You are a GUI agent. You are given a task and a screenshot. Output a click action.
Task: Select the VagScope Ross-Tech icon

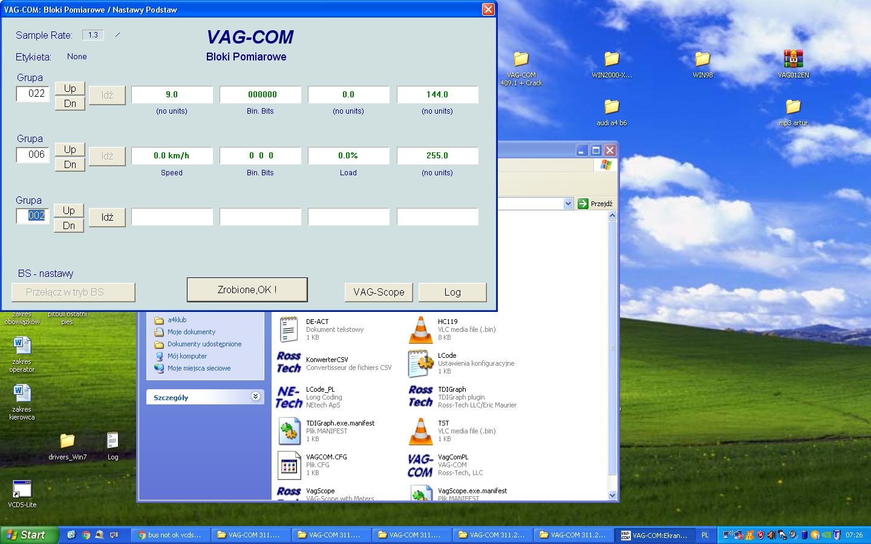click(289, 494)
